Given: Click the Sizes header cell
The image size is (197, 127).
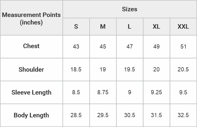Looking at the screenshot, I should 129,9.
